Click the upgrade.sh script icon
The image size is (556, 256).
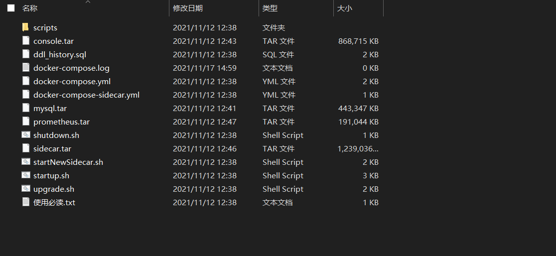(25, 189)
